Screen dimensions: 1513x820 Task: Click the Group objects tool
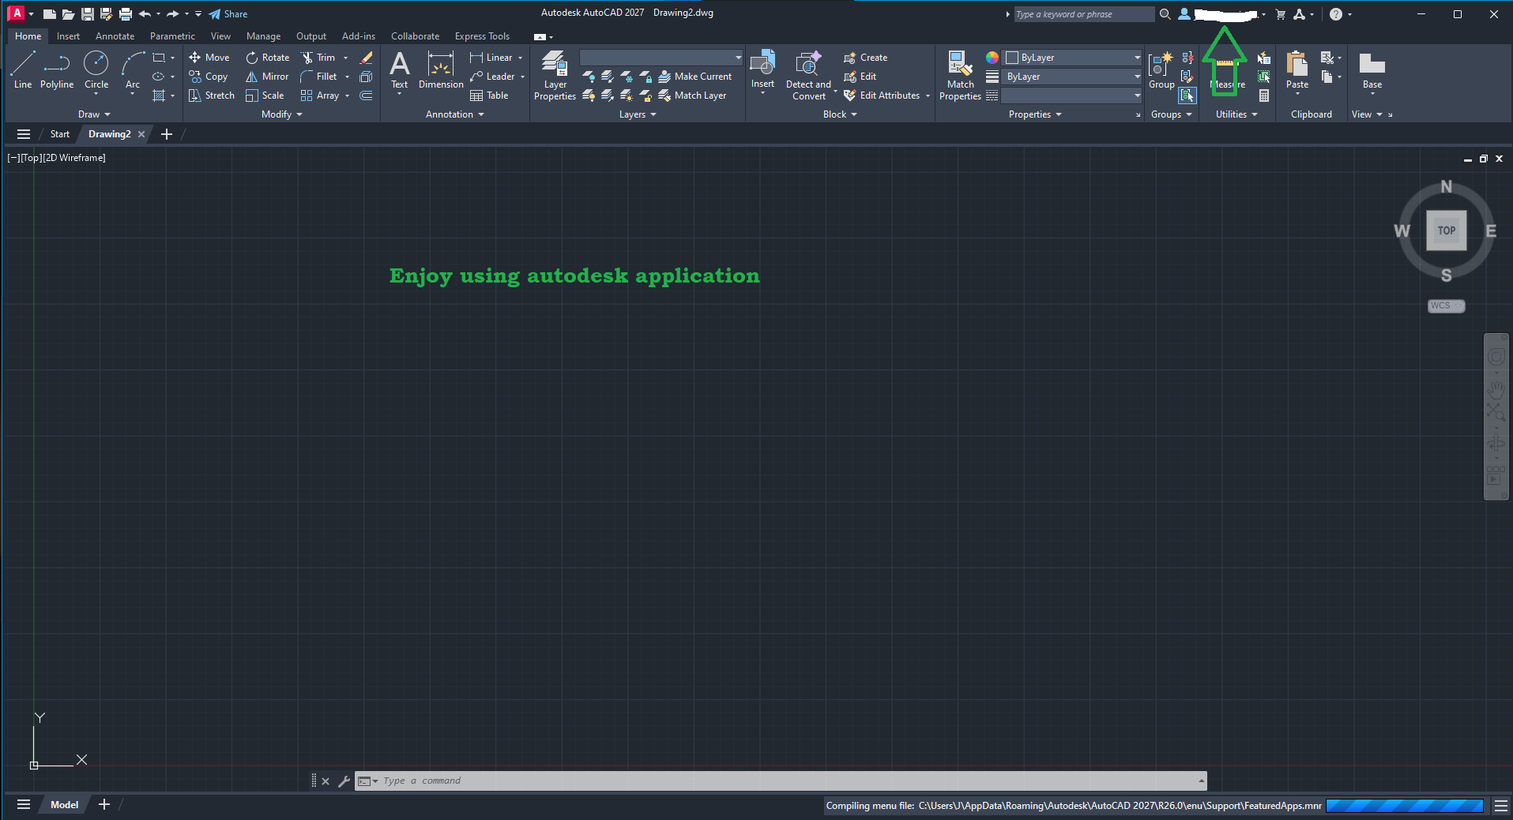click(1161, 70)
